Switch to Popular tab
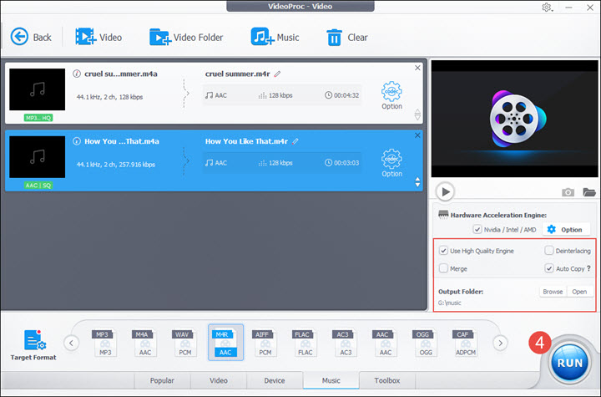Screen dimensions: 601x397 pyautogui.click(x=162, y=380)
